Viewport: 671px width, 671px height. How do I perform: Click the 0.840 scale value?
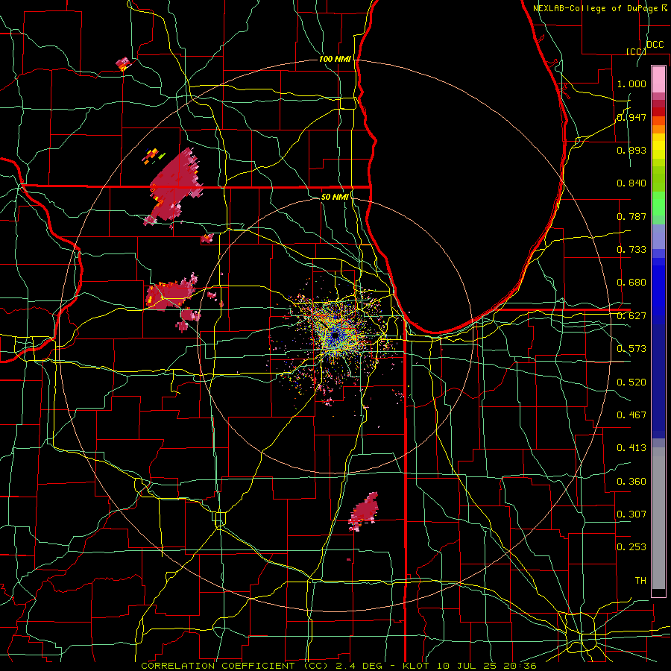631,183
